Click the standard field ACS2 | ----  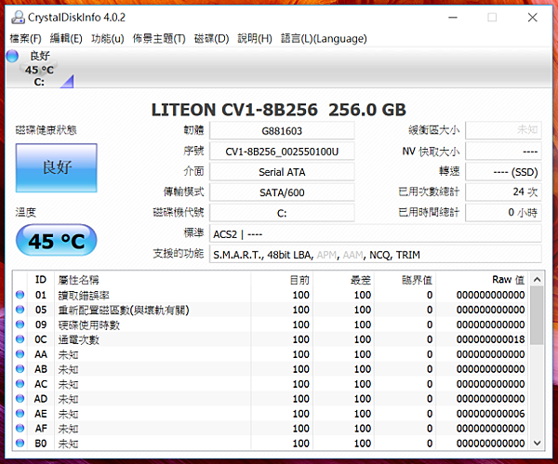(376, 233)
